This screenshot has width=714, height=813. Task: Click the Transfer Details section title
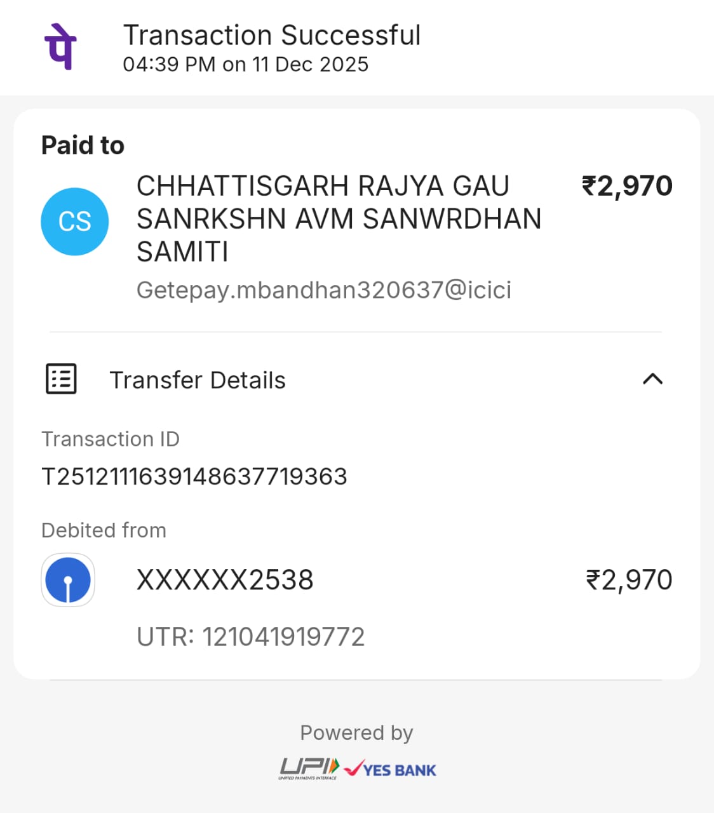198,380
